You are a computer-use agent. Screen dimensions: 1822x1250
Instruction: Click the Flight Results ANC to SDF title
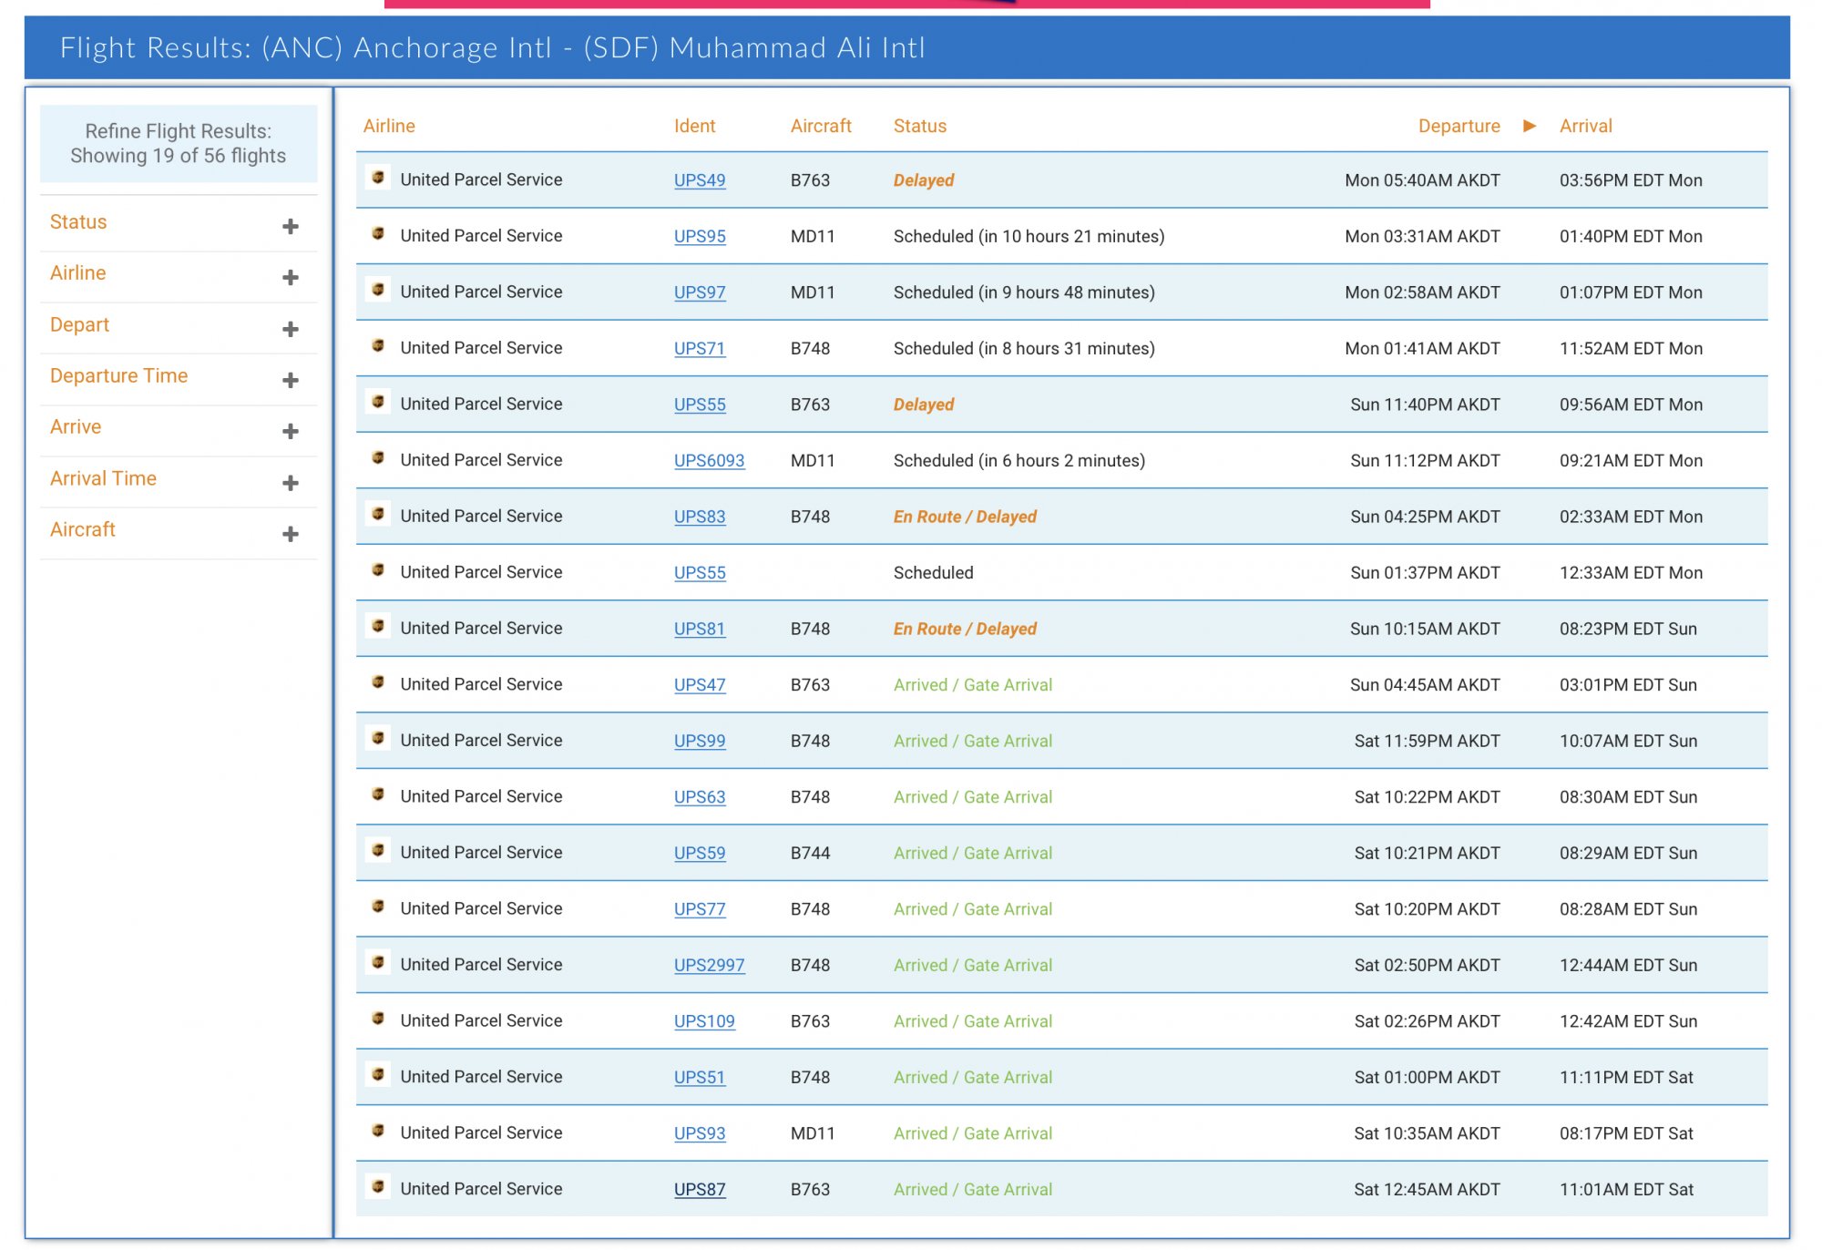[x=492, y=47]
